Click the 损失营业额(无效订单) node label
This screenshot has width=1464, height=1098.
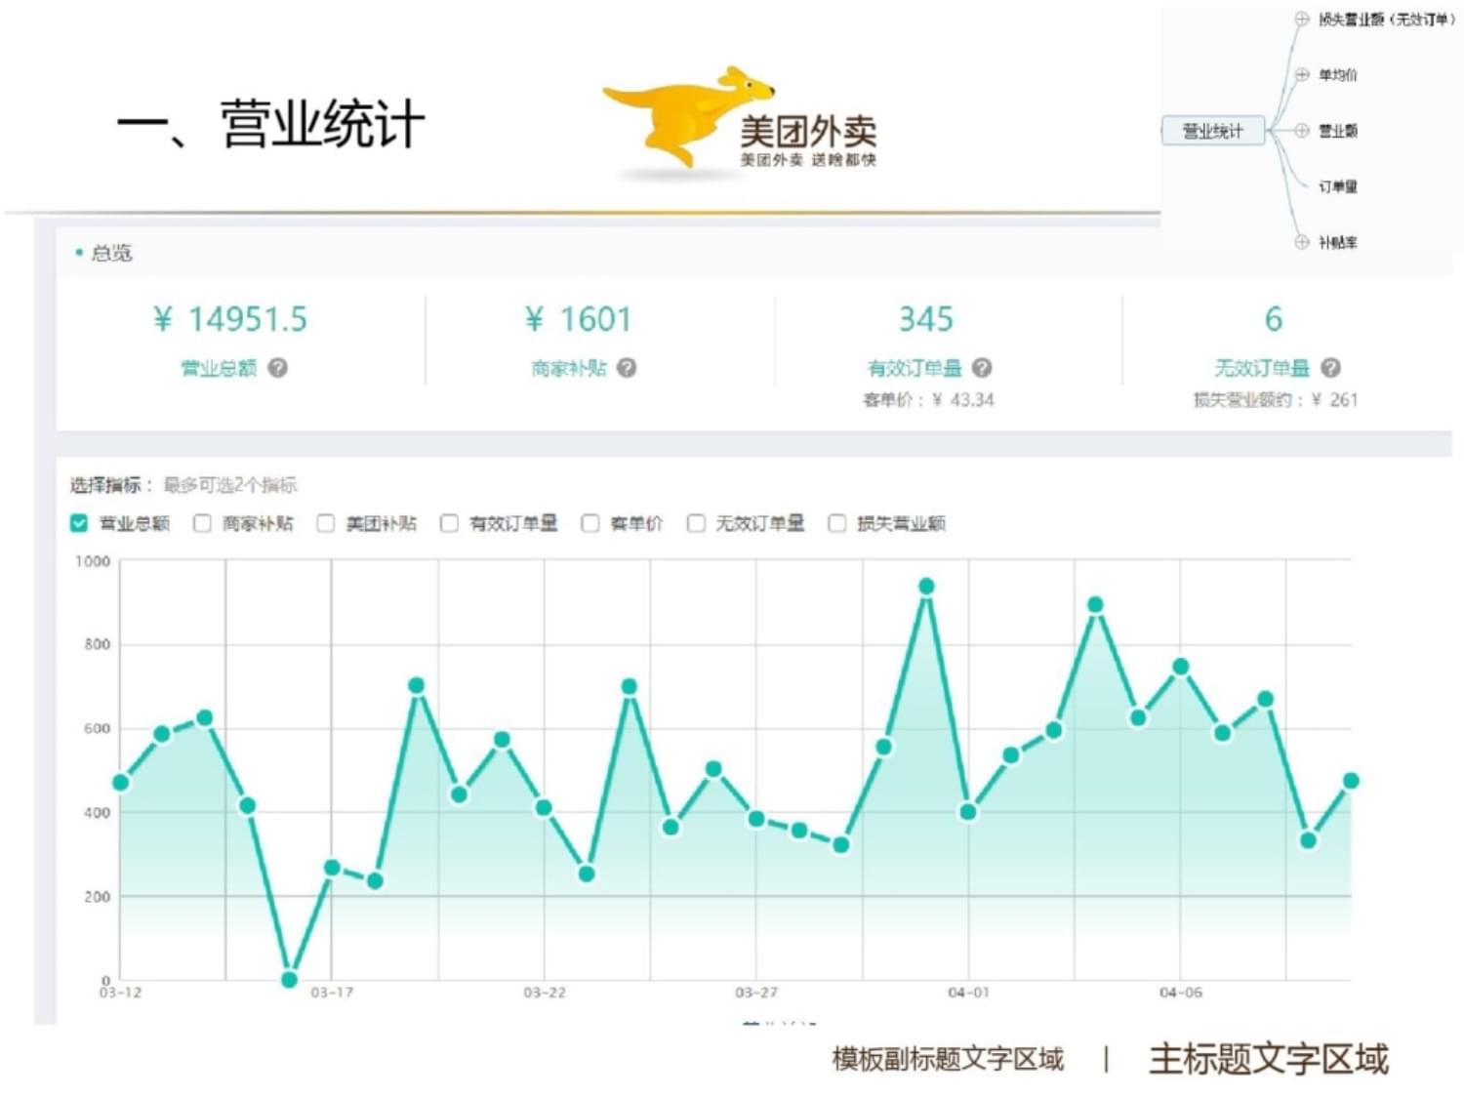click(x=1386, y=19)
